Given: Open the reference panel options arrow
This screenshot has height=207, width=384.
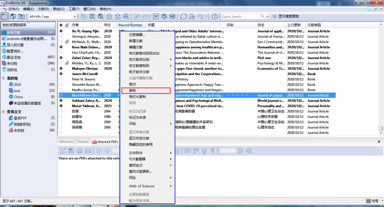Looking at the screenshot, I should pos(379,142).
